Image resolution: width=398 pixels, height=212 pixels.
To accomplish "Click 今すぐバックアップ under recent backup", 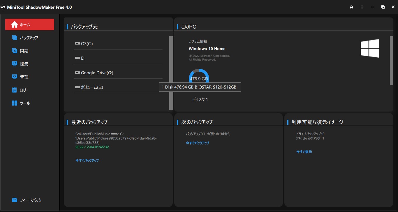I will [x=87, y=160].
